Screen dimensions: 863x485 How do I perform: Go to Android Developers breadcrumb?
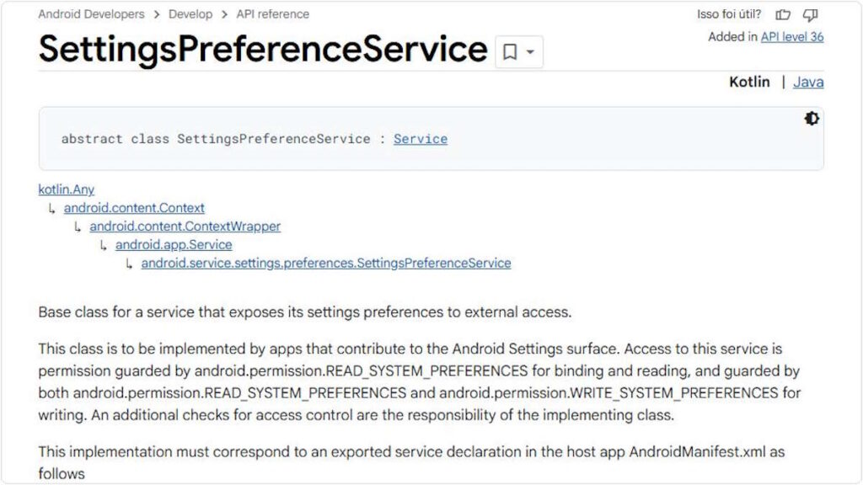click(x=91, y=14)
